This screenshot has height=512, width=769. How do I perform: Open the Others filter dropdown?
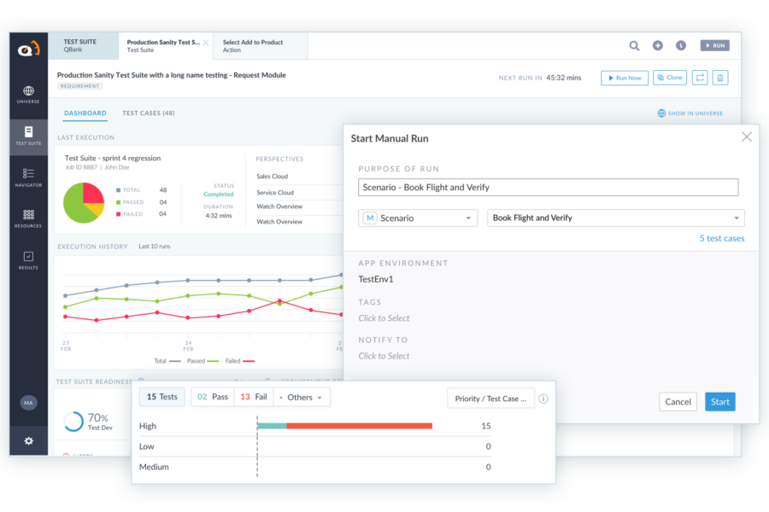pyautogui.click(x=301, y=398)
